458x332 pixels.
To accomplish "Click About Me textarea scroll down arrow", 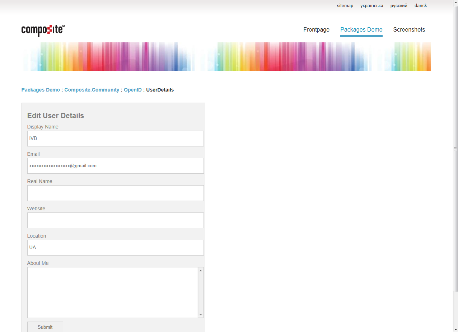I will pyautogui.click(x=201, y=315).
